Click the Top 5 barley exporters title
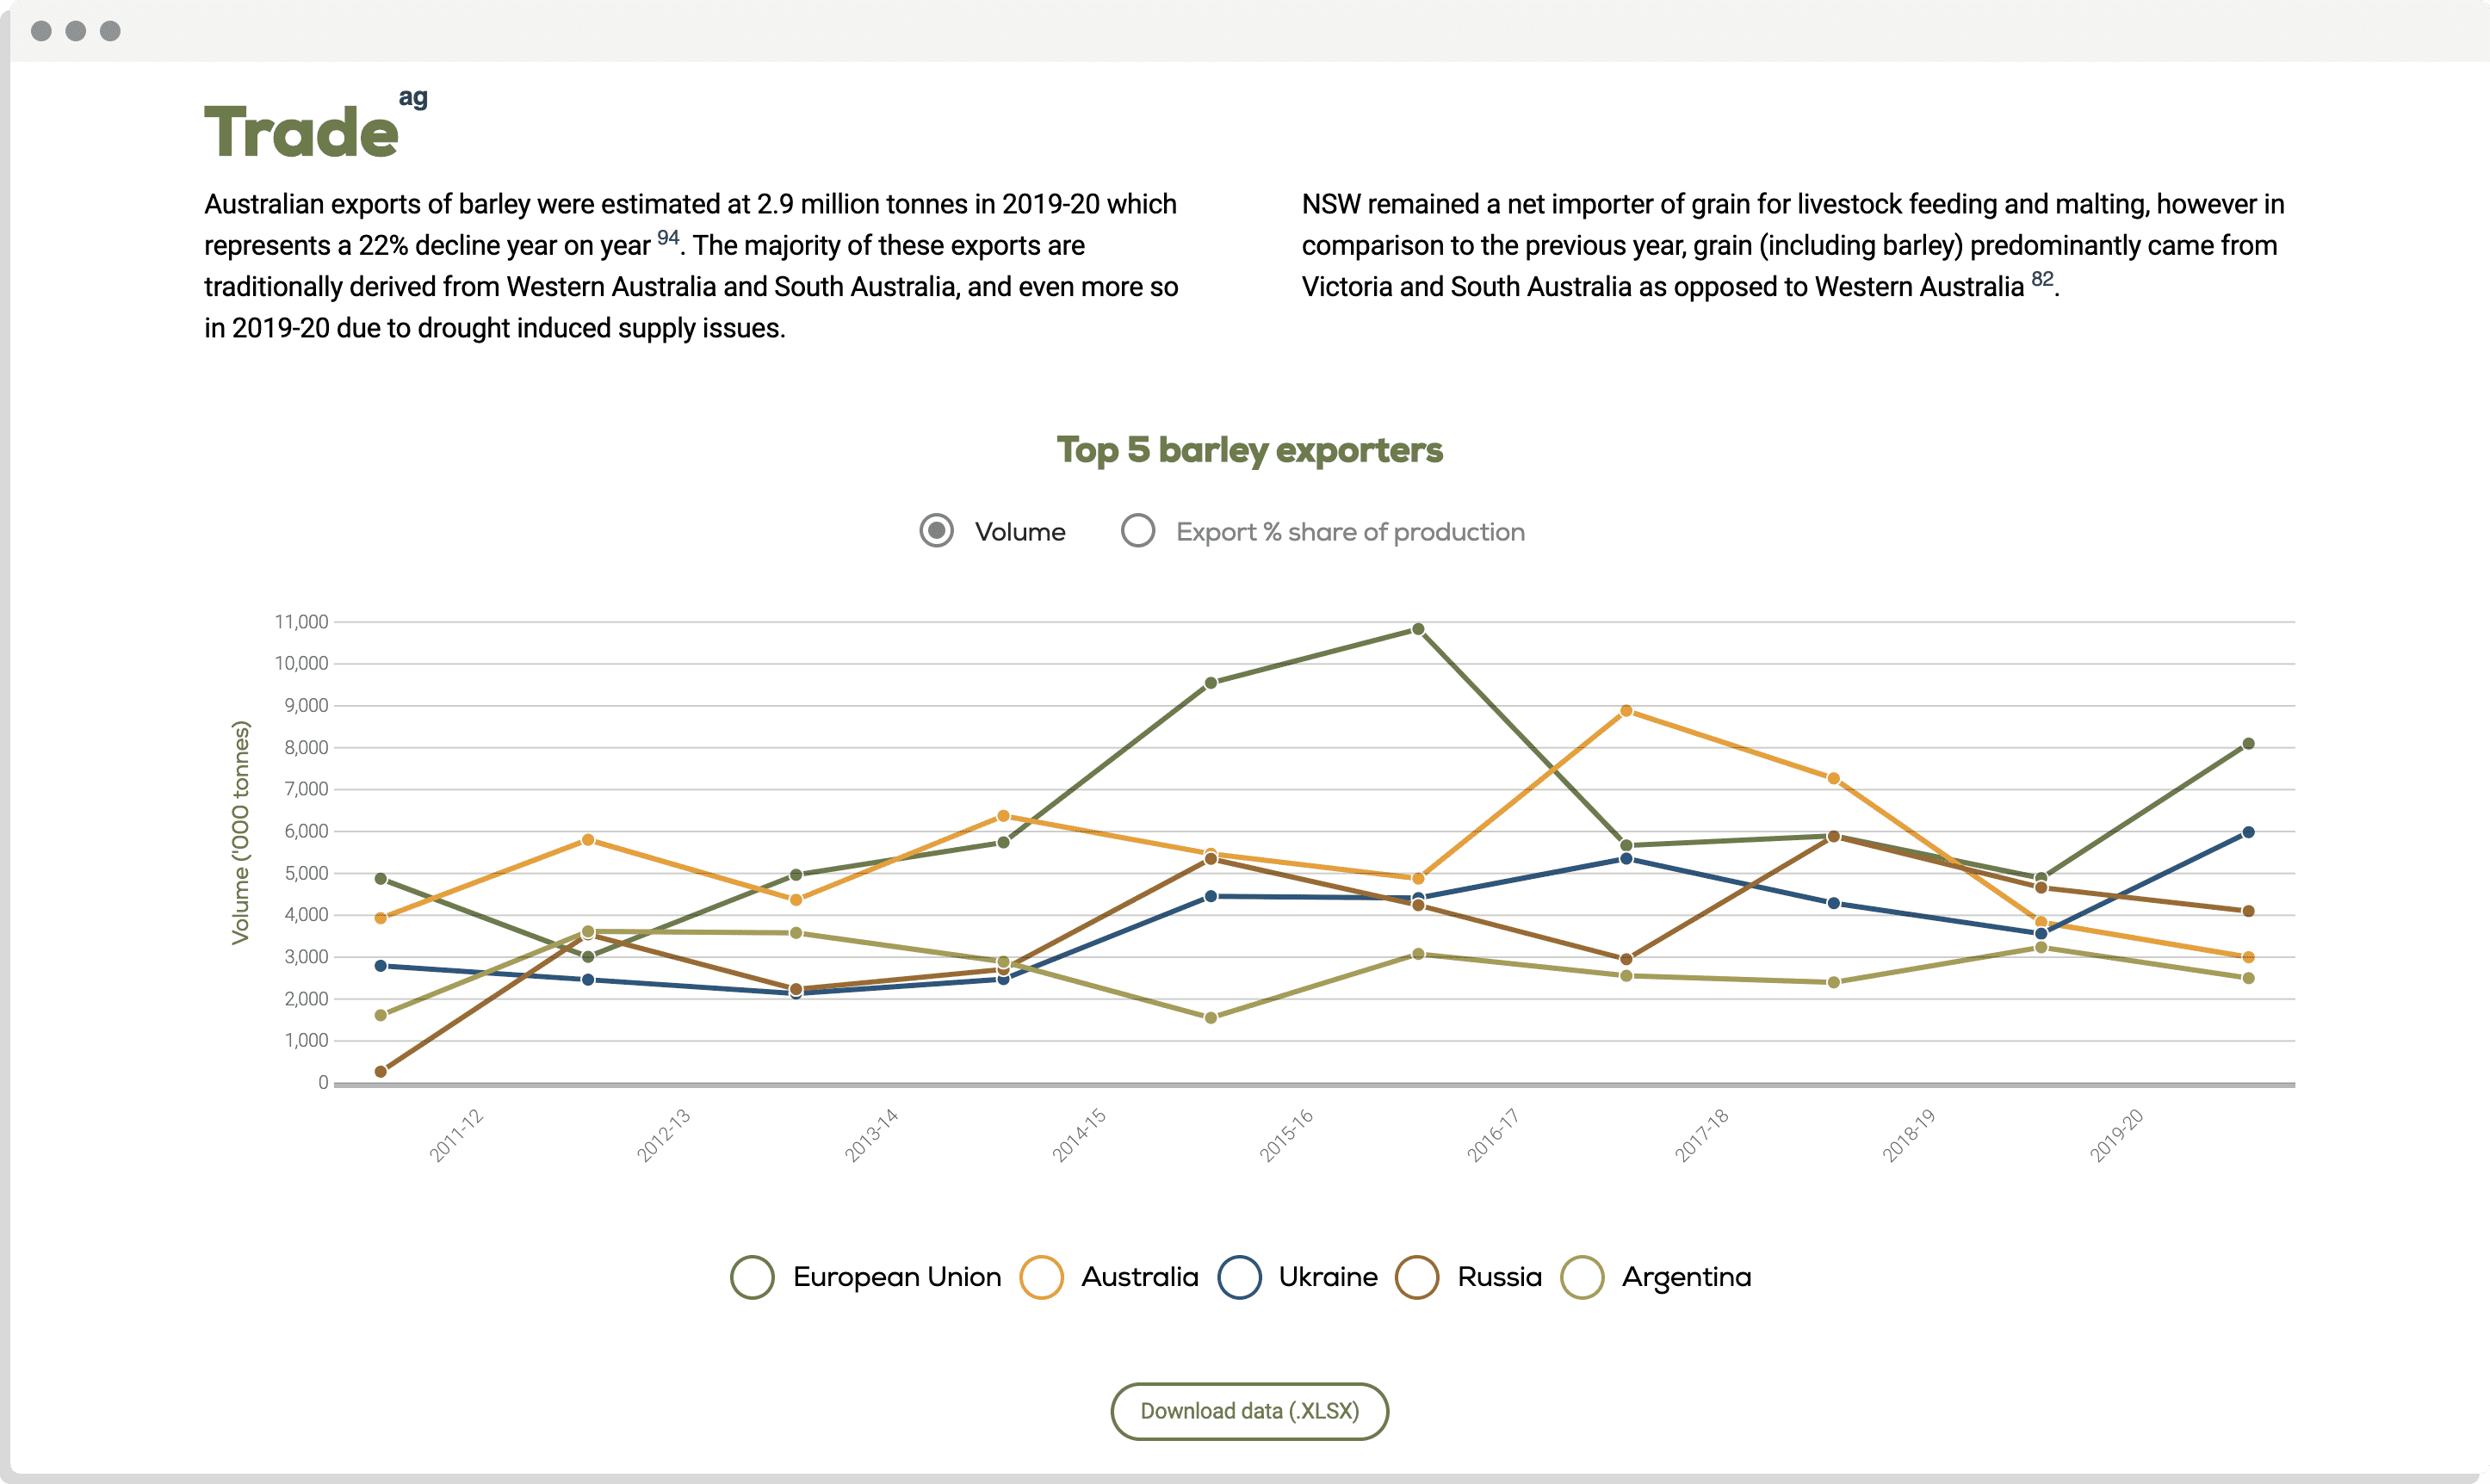2490x1484 pixels. pos(1249,450)
